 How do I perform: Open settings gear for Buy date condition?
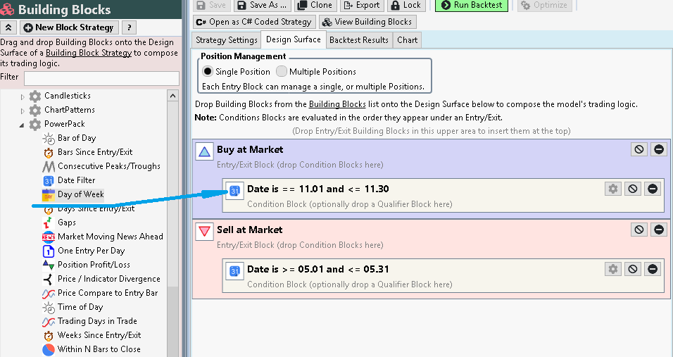pos(612,189)
